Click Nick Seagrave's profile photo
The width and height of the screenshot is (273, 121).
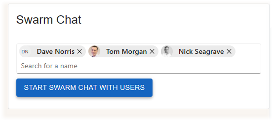(167, 52)
